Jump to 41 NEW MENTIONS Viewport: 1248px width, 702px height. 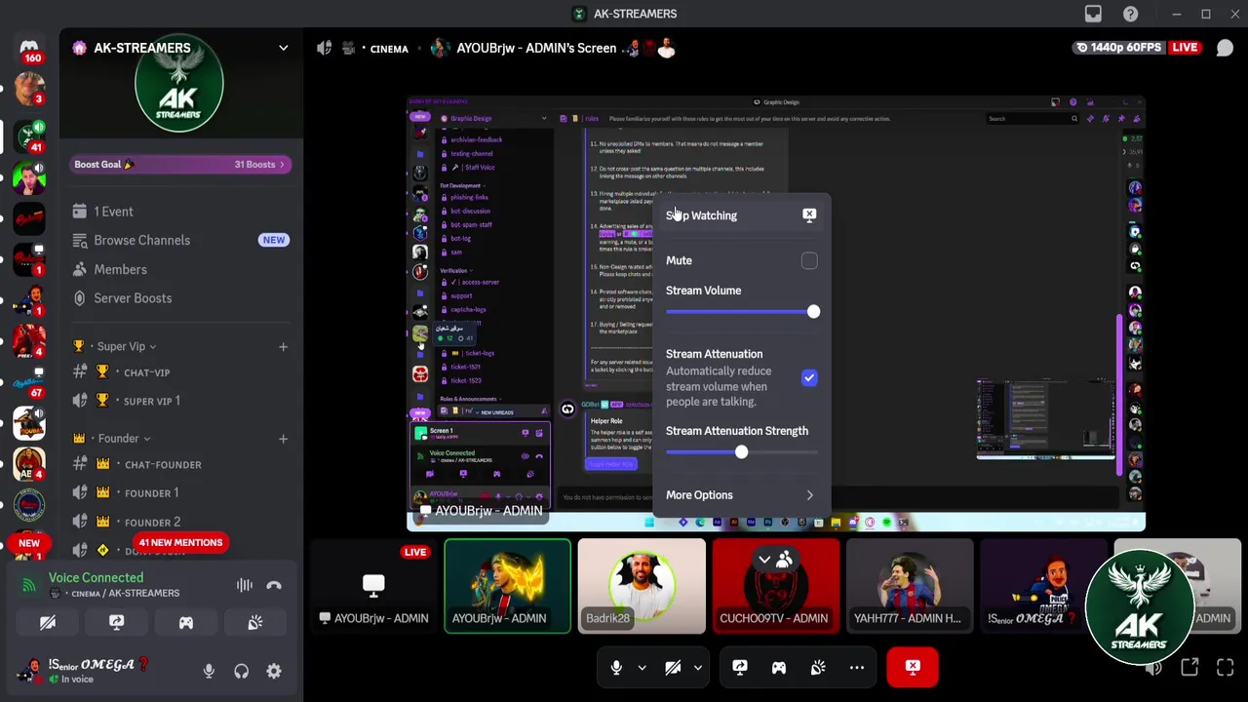pyautogui.click(x=180, y=543)
